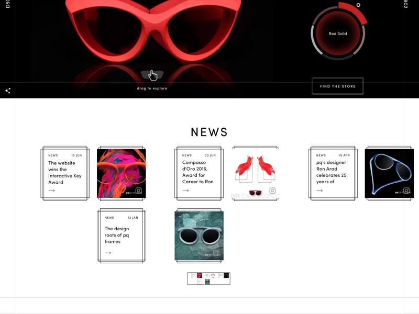Click the Find The Store button
Viewport: 419px width, 314px height.
point(338,86)
